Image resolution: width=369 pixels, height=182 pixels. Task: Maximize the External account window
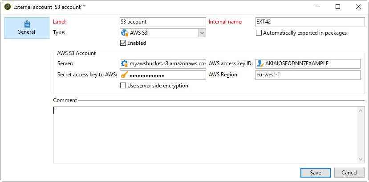click(338, 7)
